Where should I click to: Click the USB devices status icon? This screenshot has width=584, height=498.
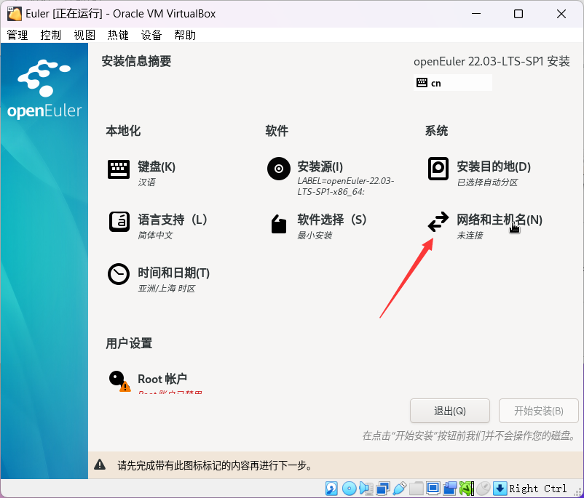point(400,489)
